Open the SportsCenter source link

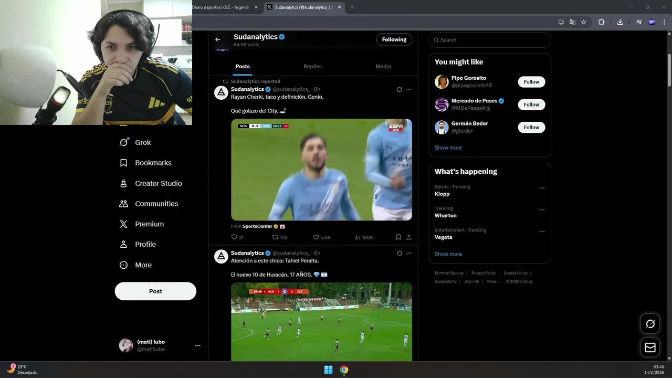coord(257,226)
